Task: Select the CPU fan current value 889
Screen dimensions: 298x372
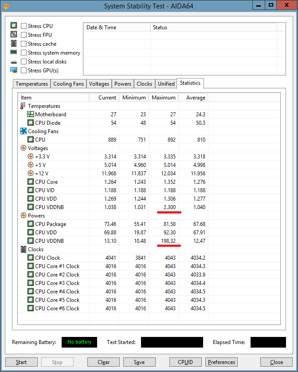Action: point(112,139)
